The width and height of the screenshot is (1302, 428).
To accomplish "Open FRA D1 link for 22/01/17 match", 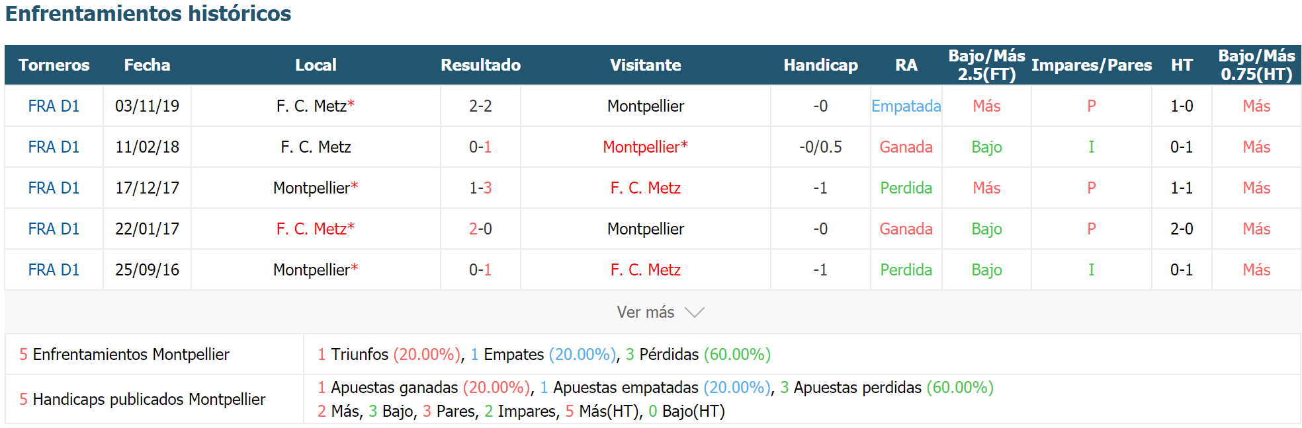I will 54,229.
